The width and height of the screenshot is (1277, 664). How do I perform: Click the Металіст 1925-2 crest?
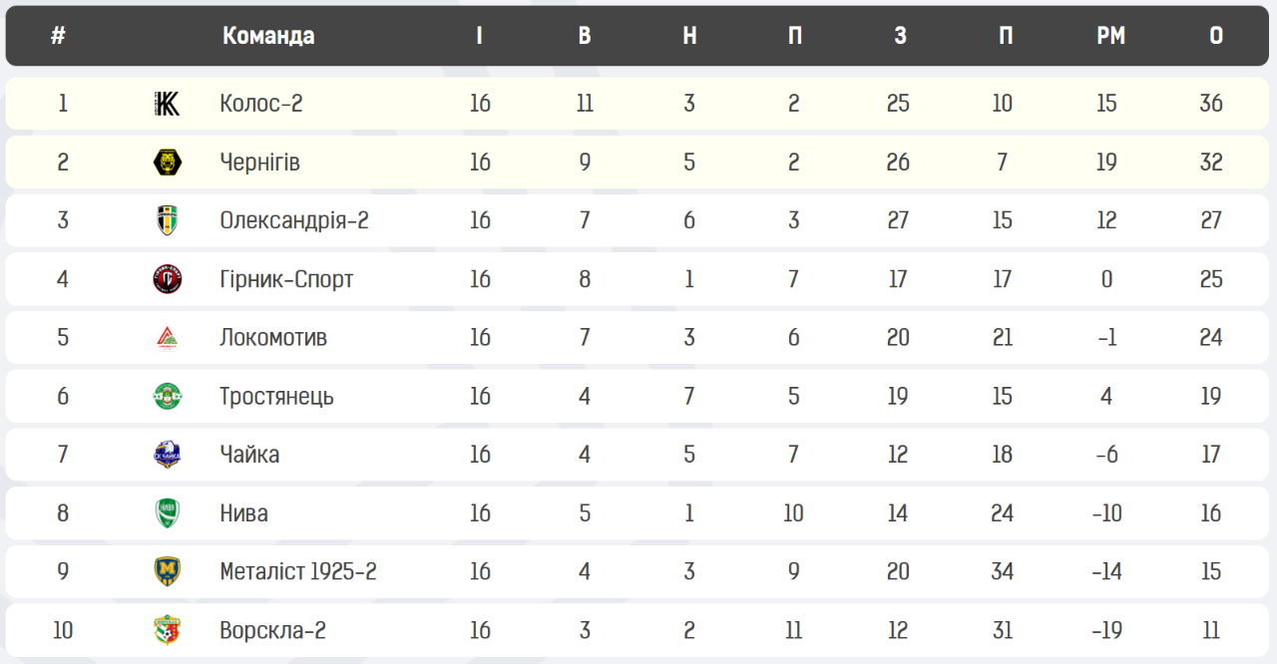click(168, 572)
